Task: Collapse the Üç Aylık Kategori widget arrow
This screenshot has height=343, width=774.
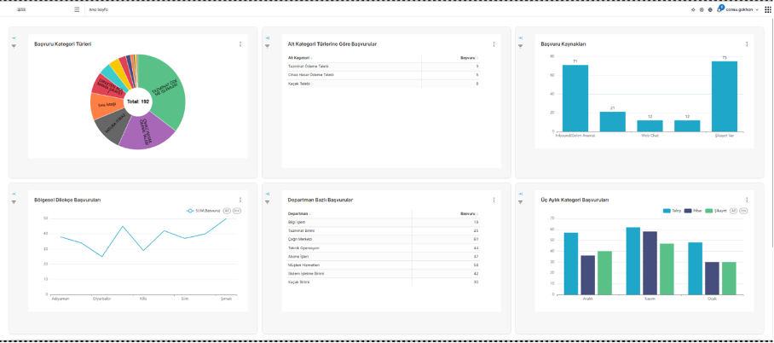Action: pyautogui.click(x=520, y=194)
